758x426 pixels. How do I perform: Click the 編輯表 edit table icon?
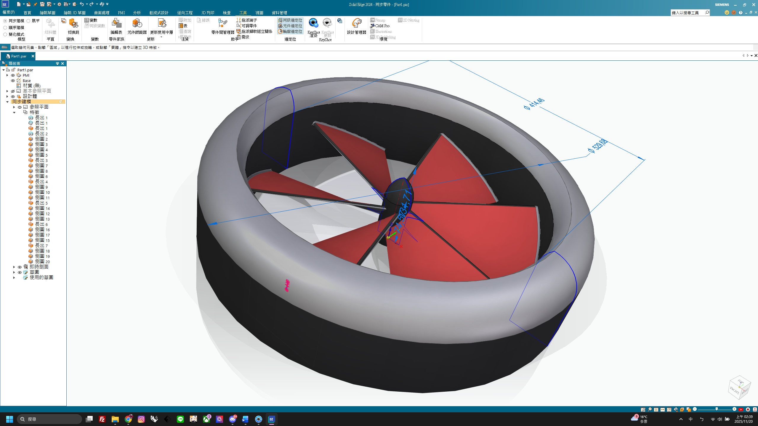click(x=116, y=23)
